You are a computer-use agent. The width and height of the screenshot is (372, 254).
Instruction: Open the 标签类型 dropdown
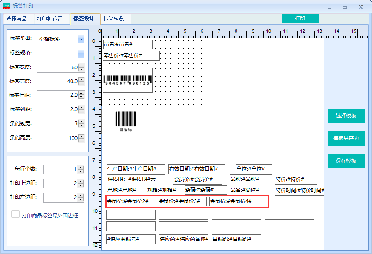[81, 39]
